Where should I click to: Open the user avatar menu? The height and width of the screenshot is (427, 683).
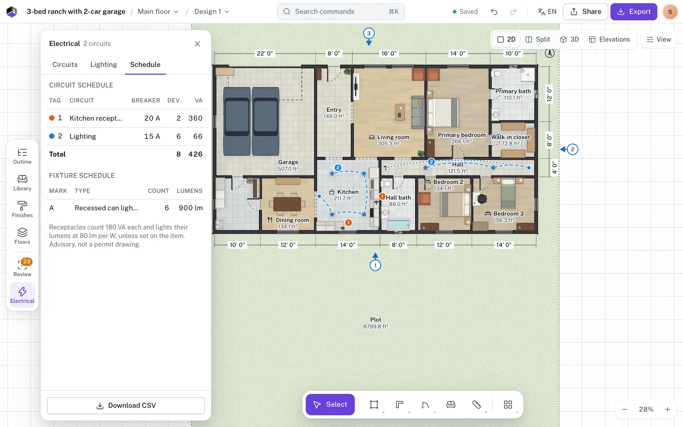(x=670, y=12)
